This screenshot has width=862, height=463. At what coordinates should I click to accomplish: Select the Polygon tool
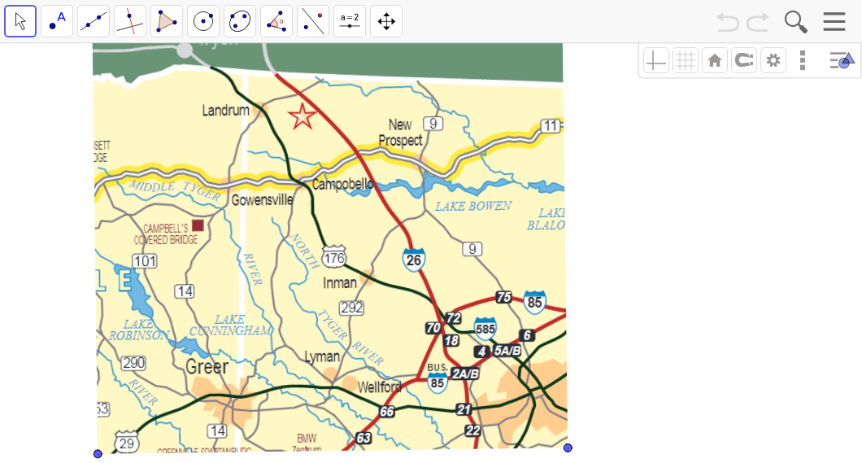167,21
